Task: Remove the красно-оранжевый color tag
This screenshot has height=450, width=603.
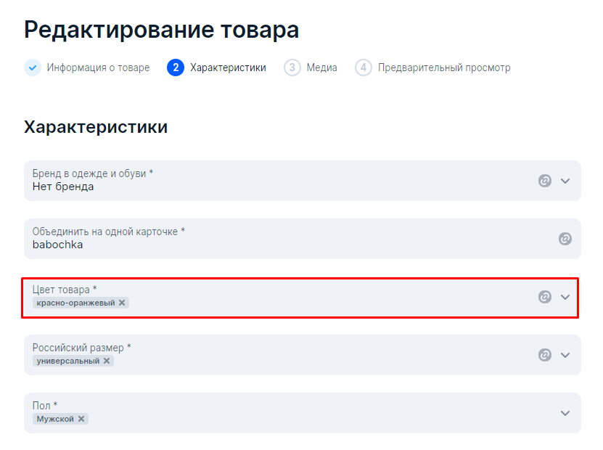Action: 122,303
